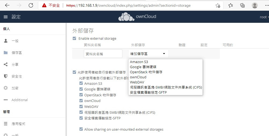Click the share icon in sidebar
Viewport: 269px width, 136px height.
(x=6, y=64)
